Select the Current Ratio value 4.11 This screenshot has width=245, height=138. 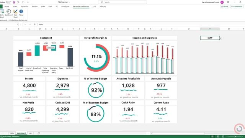coord(161,109)
